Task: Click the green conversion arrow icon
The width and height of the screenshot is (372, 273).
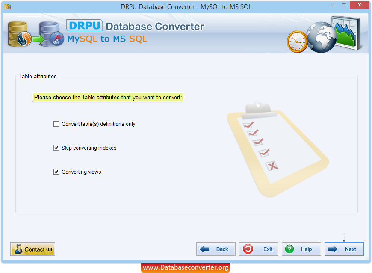Action: [38, 39]
